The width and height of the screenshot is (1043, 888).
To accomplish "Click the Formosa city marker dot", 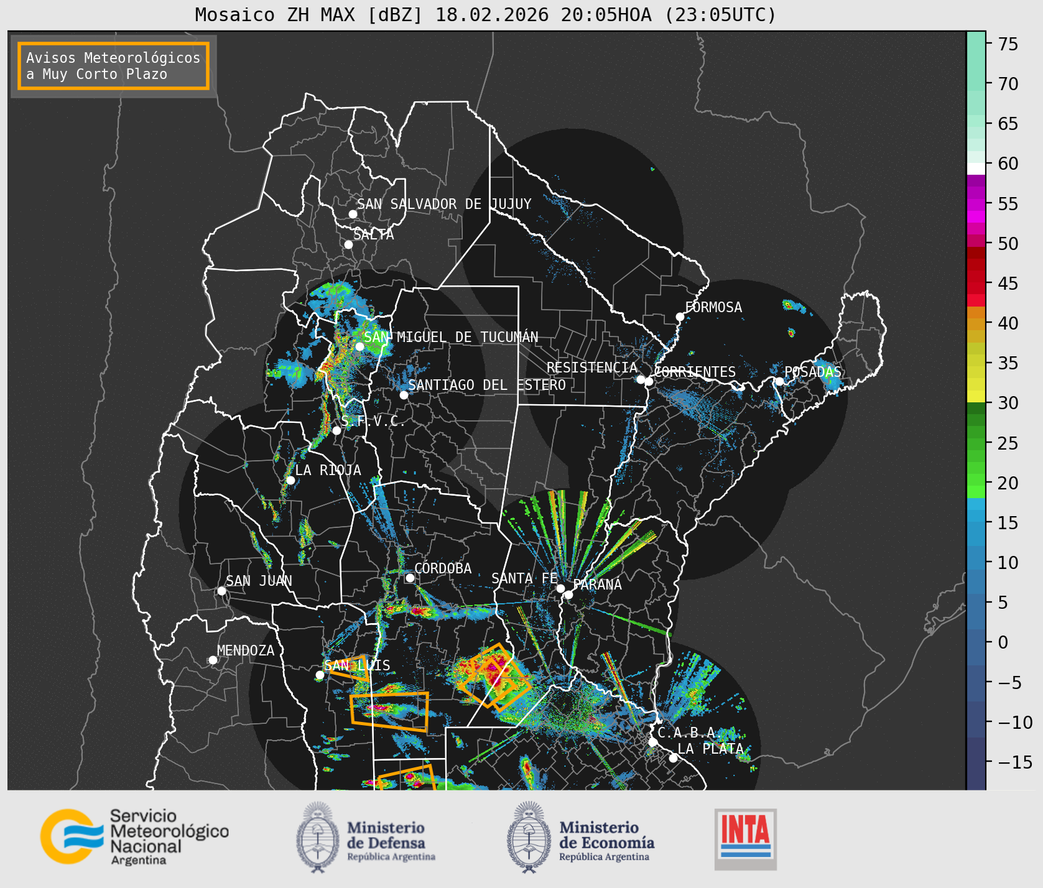I will [680, 317].
